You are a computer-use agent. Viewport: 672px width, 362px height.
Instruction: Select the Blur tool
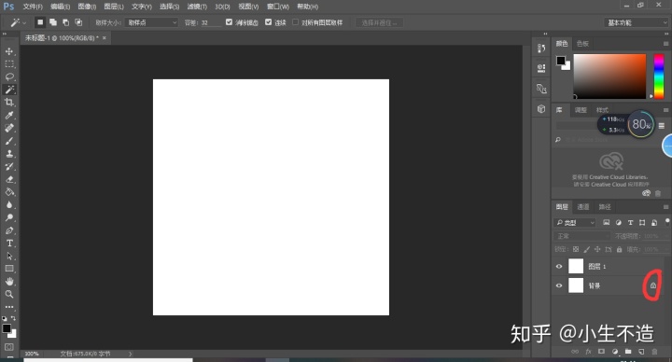9,204
